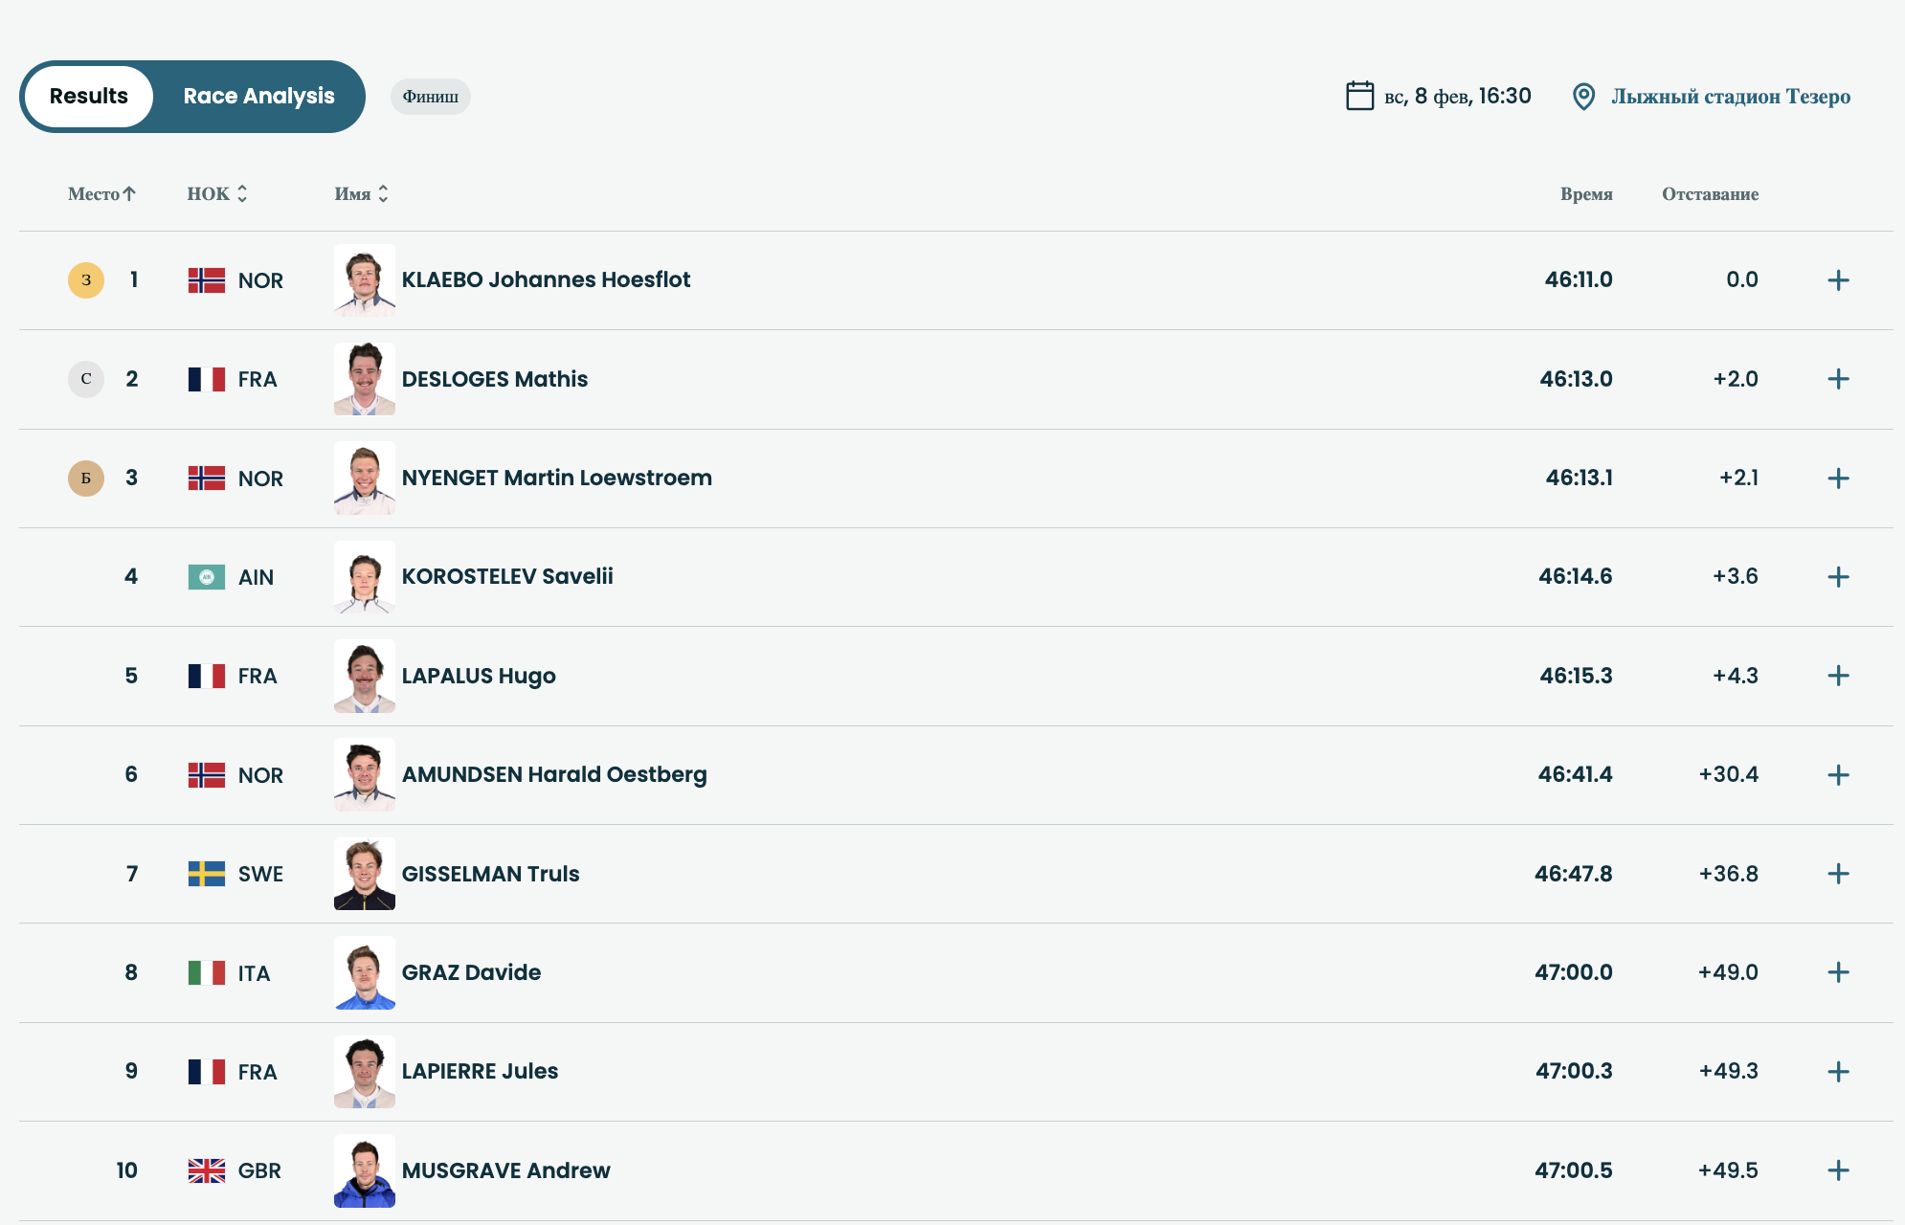Open the Лыжный стадион Тезеро venue link
This screenshot has width=1905, height=1225.
click(1730, 97)
